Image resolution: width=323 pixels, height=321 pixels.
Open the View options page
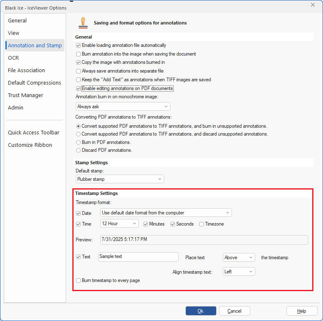[14, 33]
